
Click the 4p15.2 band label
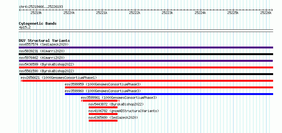coord(25,27)
